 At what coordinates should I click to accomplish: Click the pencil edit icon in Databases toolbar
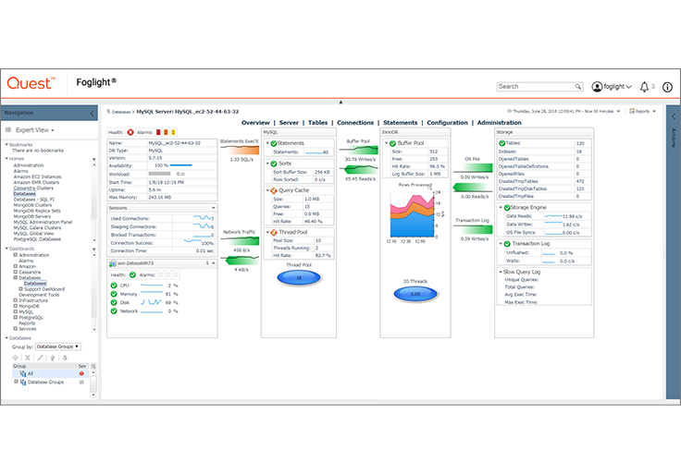40,358
